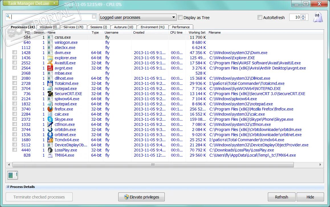Click the SecureCRT.EXE icon
The width and height of the screenshot is (330, 207).
pos(50,94)
